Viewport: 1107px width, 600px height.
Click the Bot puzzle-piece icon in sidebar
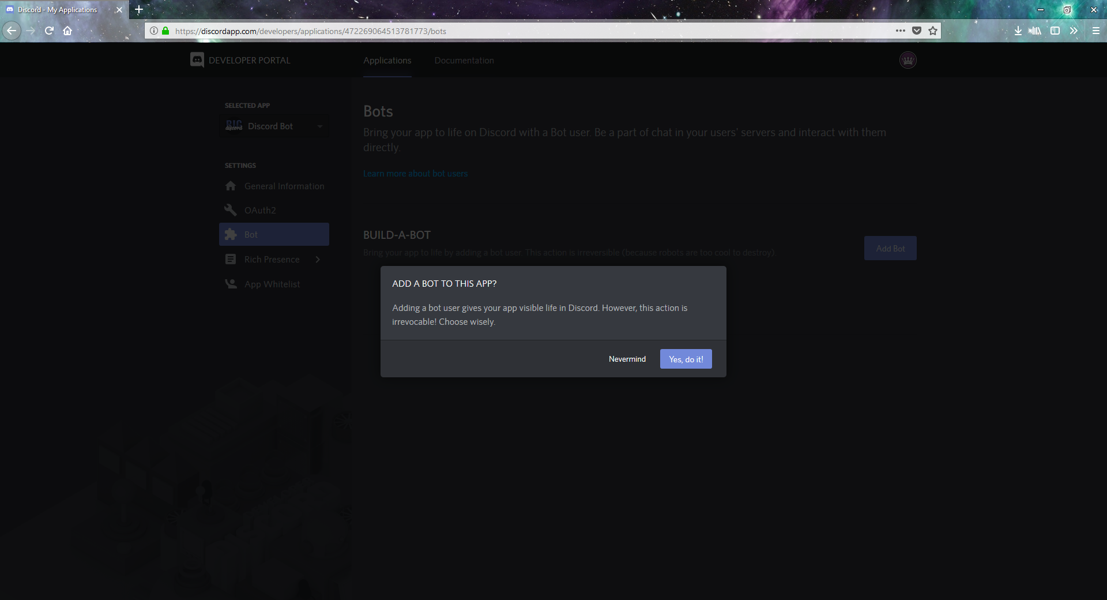click(231, 234)
